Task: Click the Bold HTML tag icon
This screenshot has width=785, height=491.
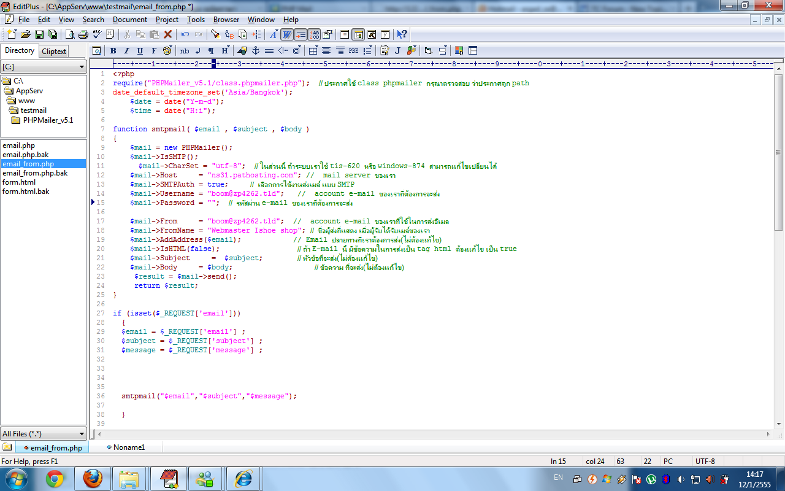Action: pos(113,50)
